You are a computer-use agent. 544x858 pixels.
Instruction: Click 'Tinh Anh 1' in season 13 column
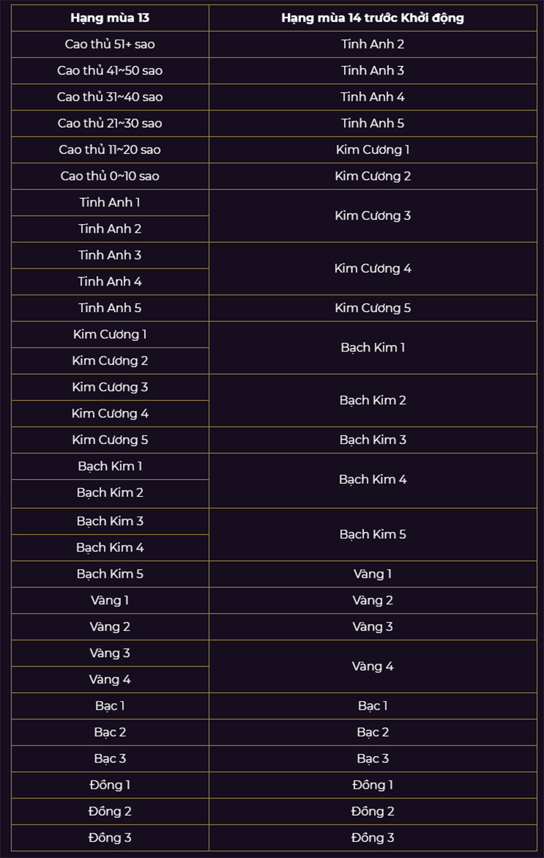pyautogui.click(x=110, y=202)
